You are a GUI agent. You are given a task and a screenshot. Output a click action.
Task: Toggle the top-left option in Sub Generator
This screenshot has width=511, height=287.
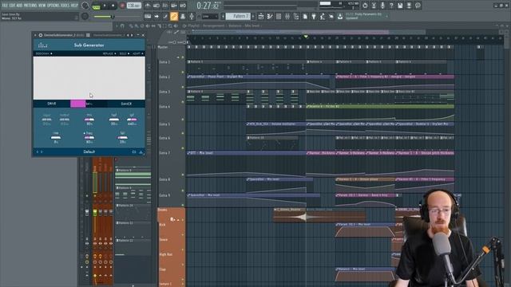click(44, 53)
